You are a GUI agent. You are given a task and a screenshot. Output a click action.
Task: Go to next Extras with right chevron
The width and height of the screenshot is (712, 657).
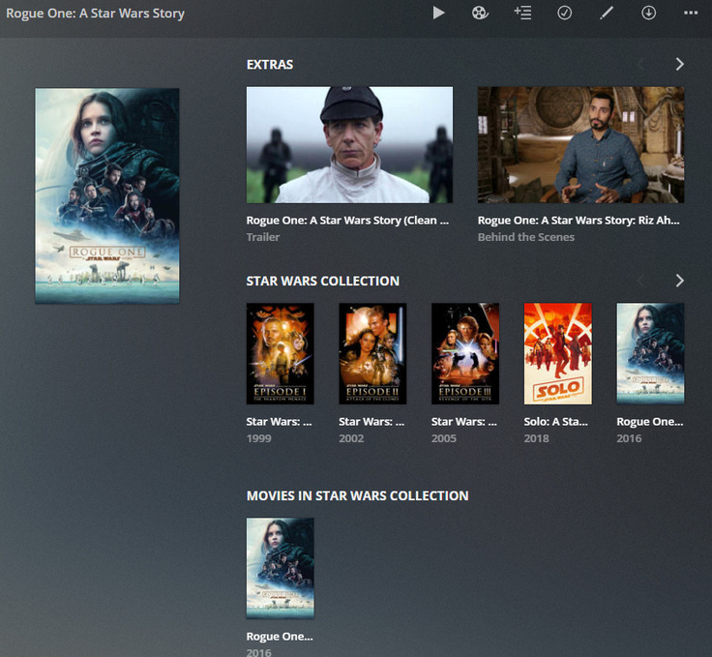tap(679, 64)
